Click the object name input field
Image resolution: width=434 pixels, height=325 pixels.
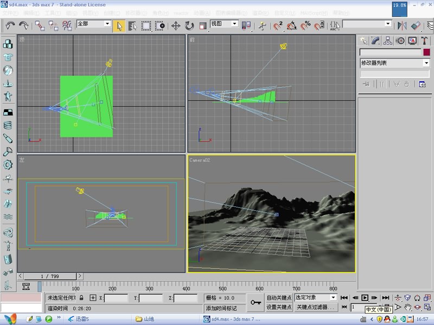(390, 52)
